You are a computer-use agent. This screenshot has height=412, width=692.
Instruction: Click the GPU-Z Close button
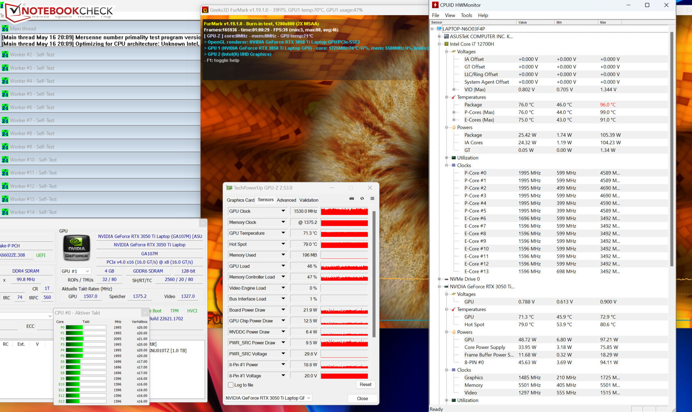362,398
